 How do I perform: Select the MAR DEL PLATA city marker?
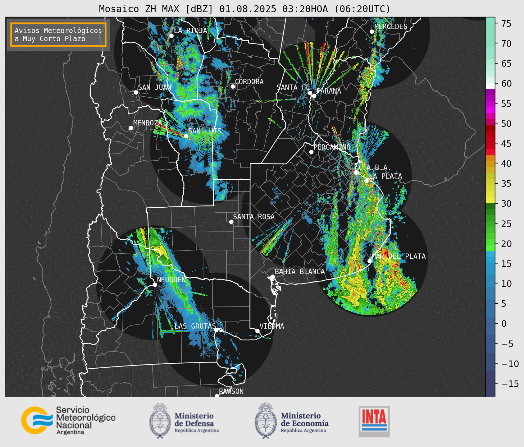pyautogui.click(x=370, y=261)
